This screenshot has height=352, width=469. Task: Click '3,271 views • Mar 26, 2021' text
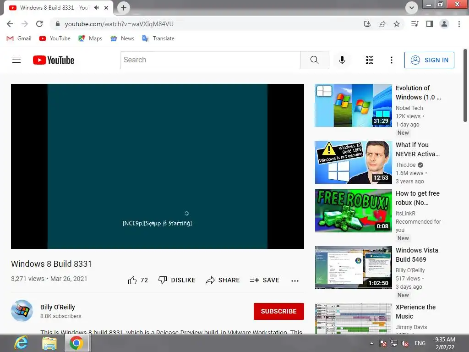pos(49,279)
